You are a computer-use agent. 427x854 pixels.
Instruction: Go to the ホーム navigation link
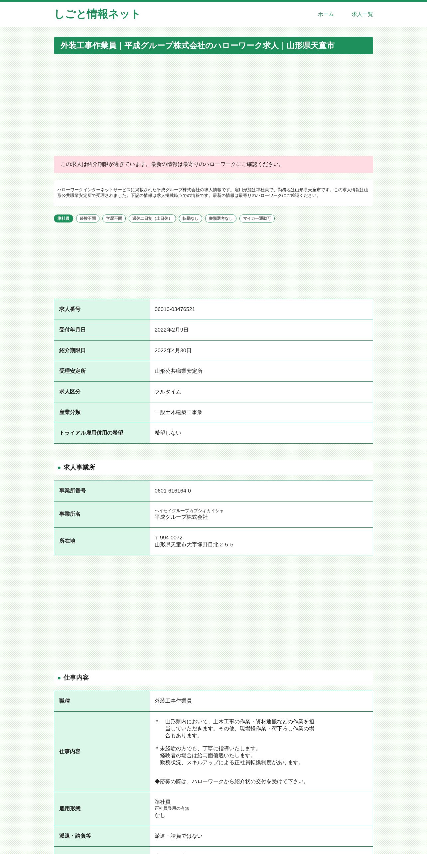click(326, 14)
